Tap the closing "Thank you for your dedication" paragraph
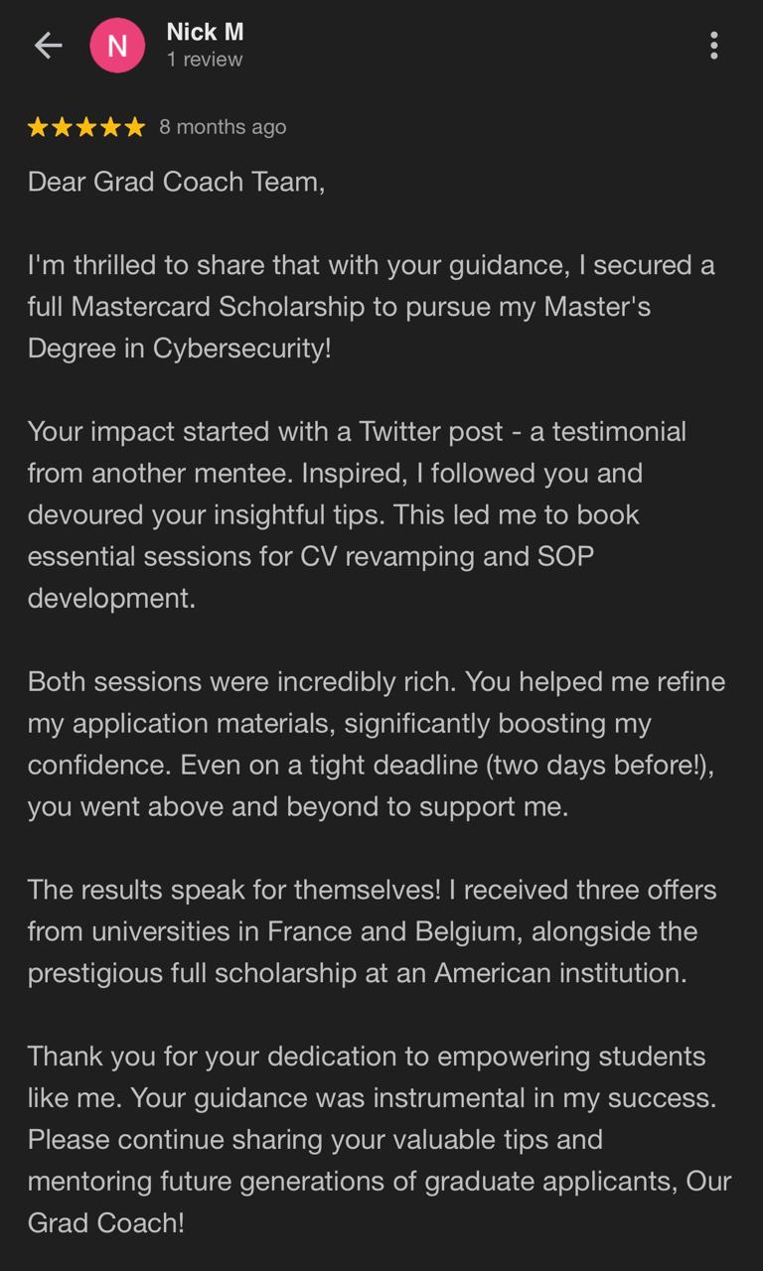 379,1139
